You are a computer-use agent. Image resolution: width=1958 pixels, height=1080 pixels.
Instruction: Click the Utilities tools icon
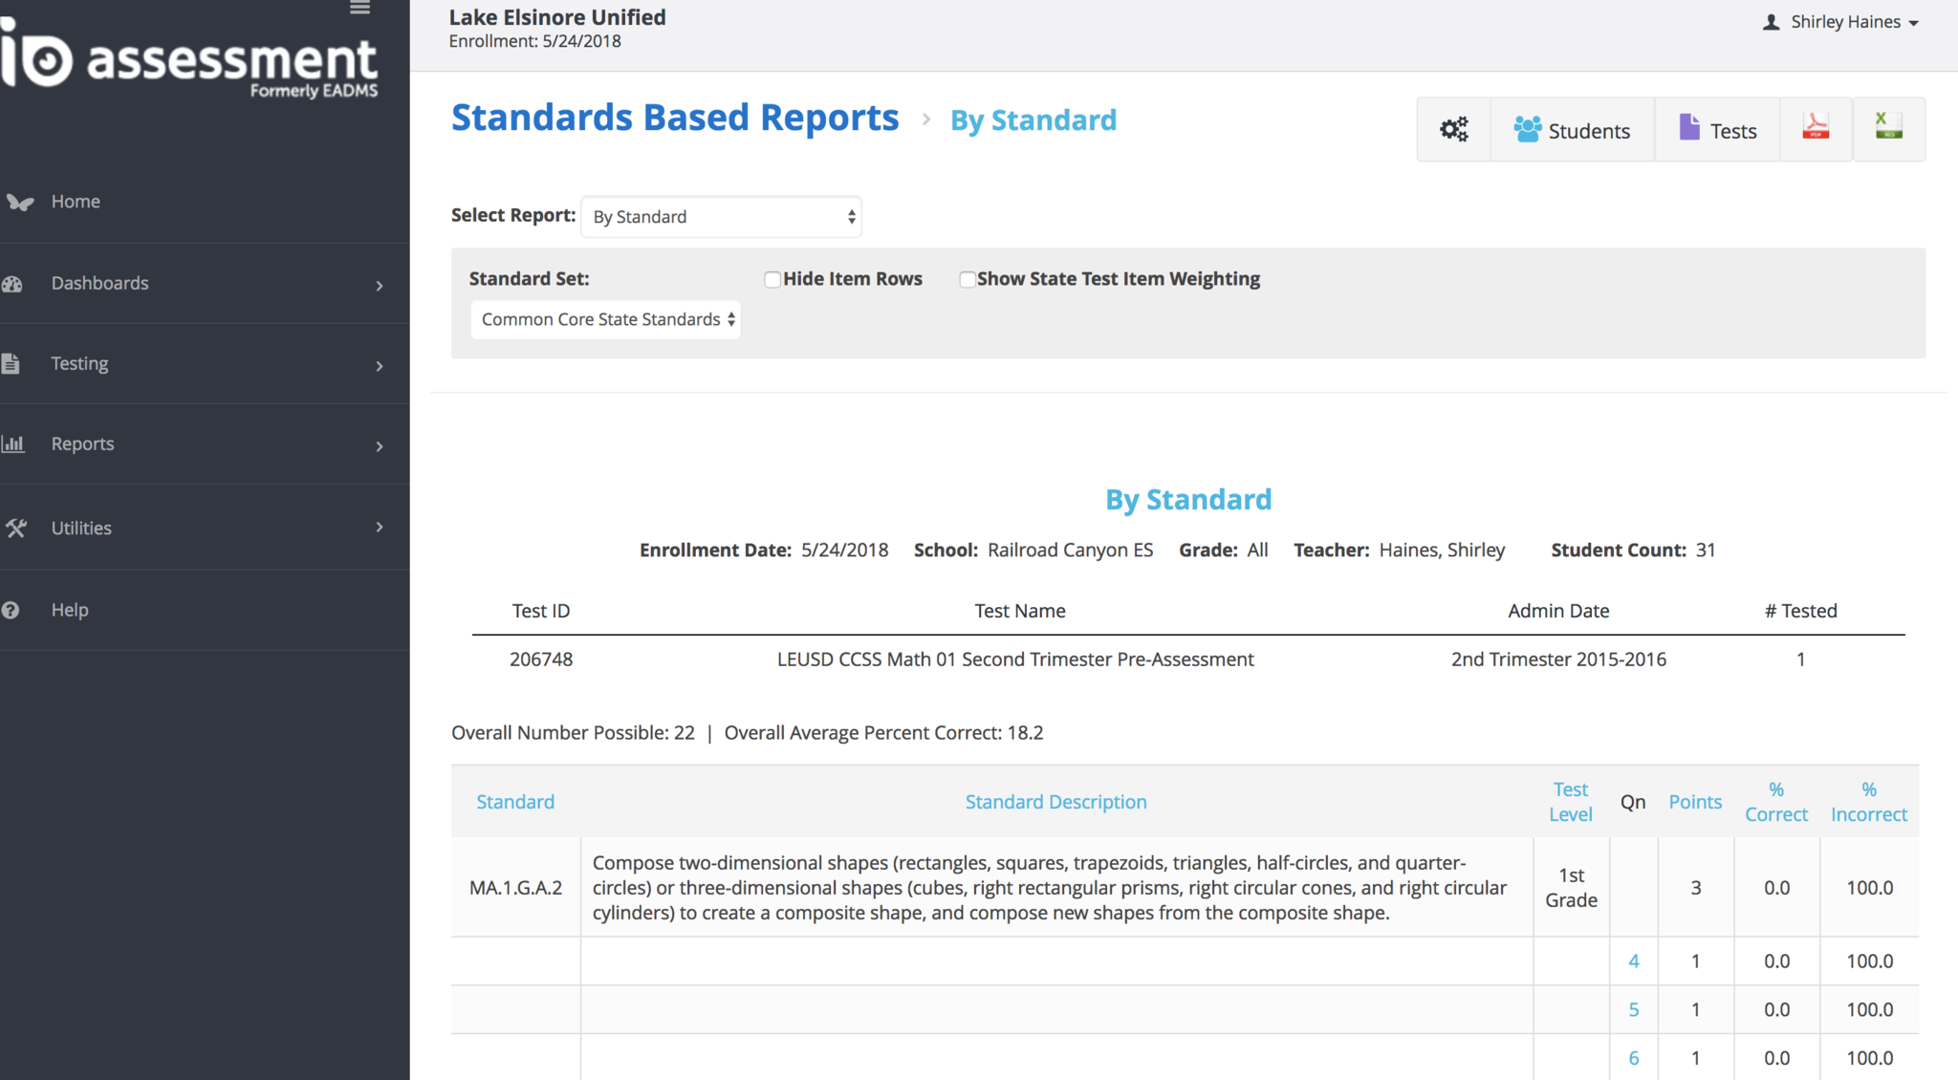coord(15,528)
